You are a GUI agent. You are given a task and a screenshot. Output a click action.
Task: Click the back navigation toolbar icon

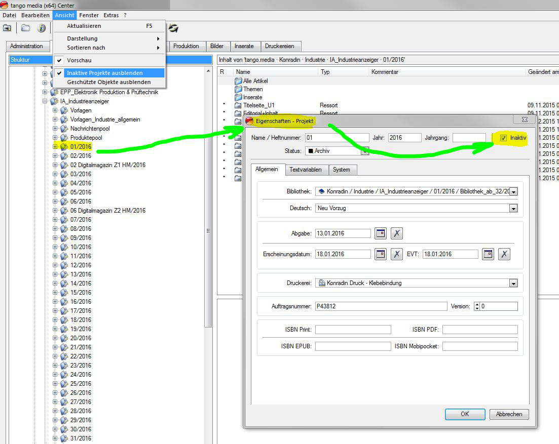[7, 28]
